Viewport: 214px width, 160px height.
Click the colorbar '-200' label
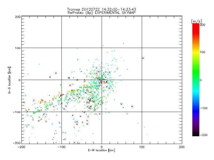(204, 135)
